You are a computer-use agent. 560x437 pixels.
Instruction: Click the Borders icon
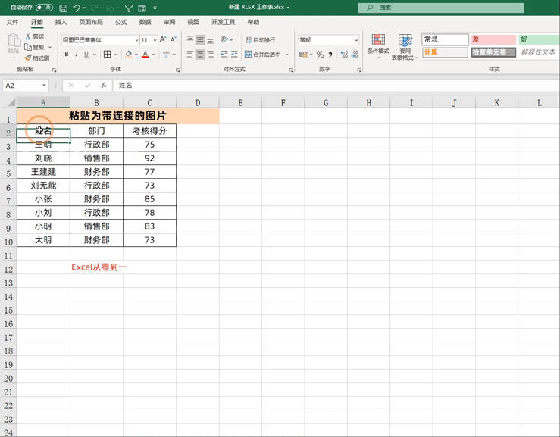coord(107,55)
